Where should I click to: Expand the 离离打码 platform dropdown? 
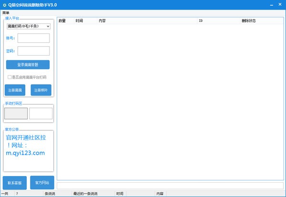[28, 27]
